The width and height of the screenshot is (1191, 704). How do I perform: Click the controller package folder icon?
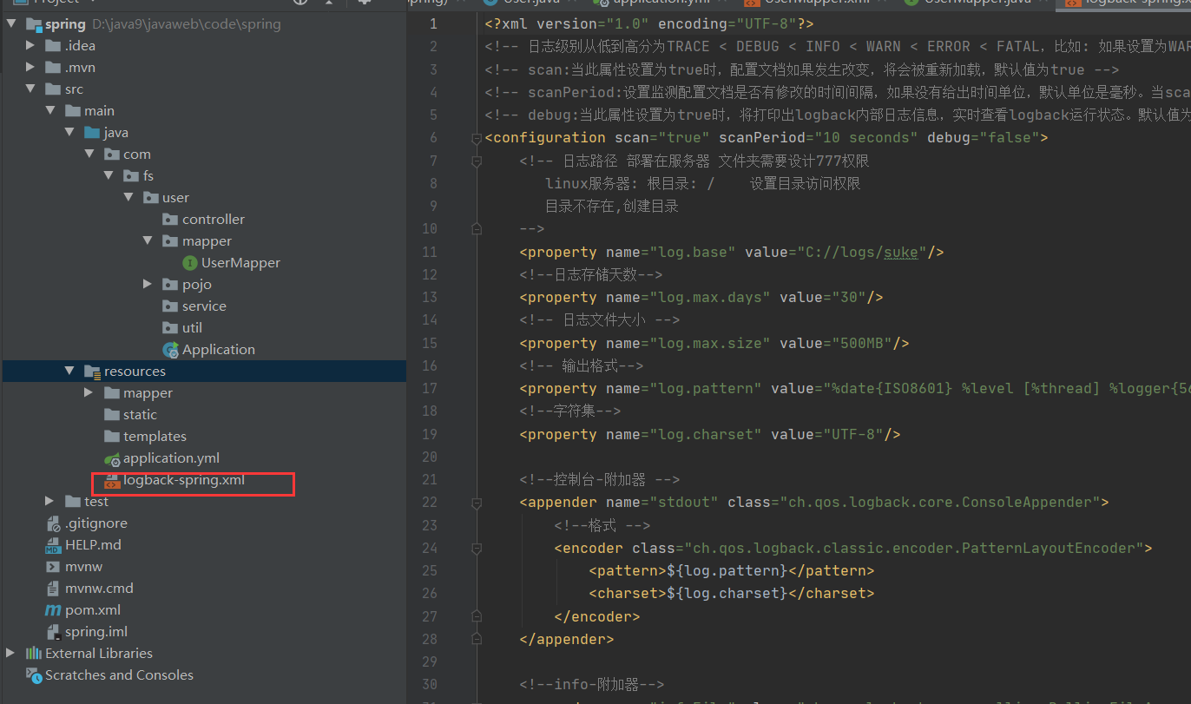(x=170, y=220)
